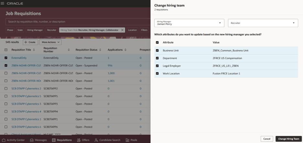Click the requisition search field
The image size is (303, 143).
[78, 22]
